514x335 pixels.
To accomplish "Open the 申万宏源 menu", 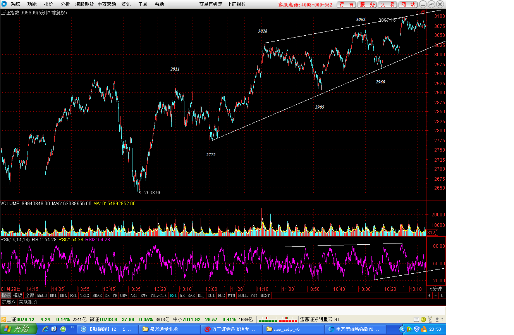I will point(107,4).
